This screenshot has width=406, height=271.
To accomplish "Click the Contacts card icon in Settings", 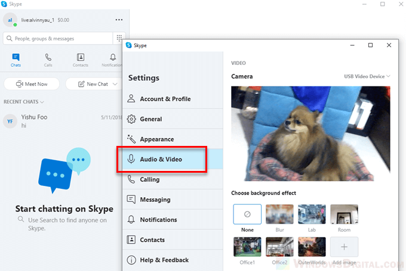I will pos(131,240).
